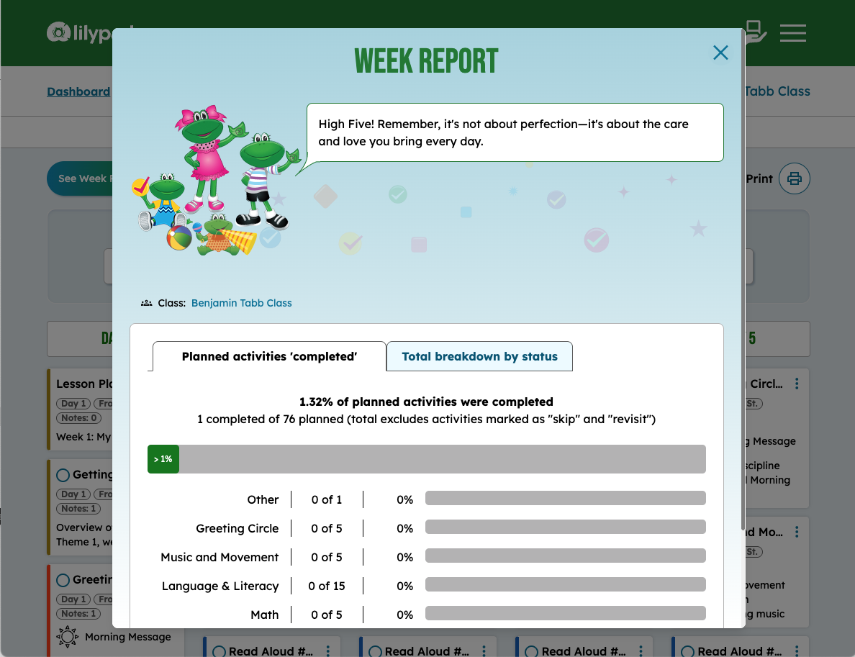Toggle completion circle on Greeting card

pos(63,579)
